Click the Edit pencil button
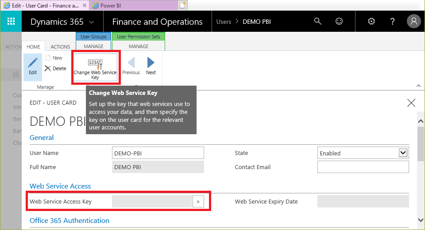Image resolution: width=425 pixels, height=230 pixels. point(33,67)
